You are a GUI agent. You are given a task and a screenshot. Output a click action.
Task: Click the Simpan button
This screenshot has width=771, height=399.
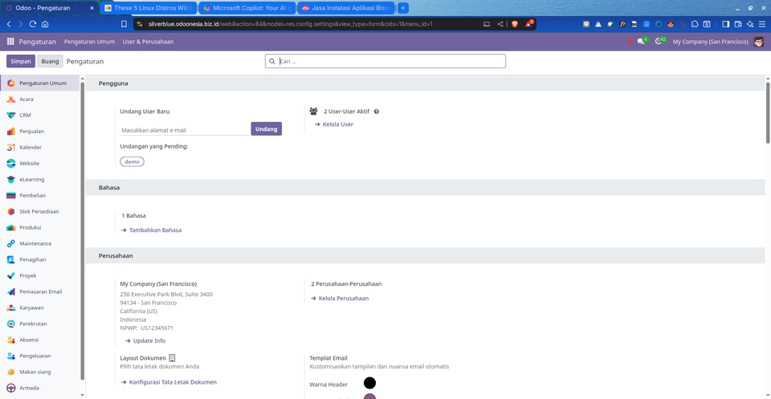point(21,61)
